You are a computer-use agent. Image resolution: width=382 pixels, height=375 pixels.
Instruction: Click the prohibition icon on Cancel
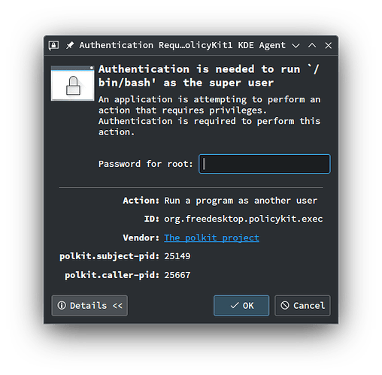coord(285,305)
